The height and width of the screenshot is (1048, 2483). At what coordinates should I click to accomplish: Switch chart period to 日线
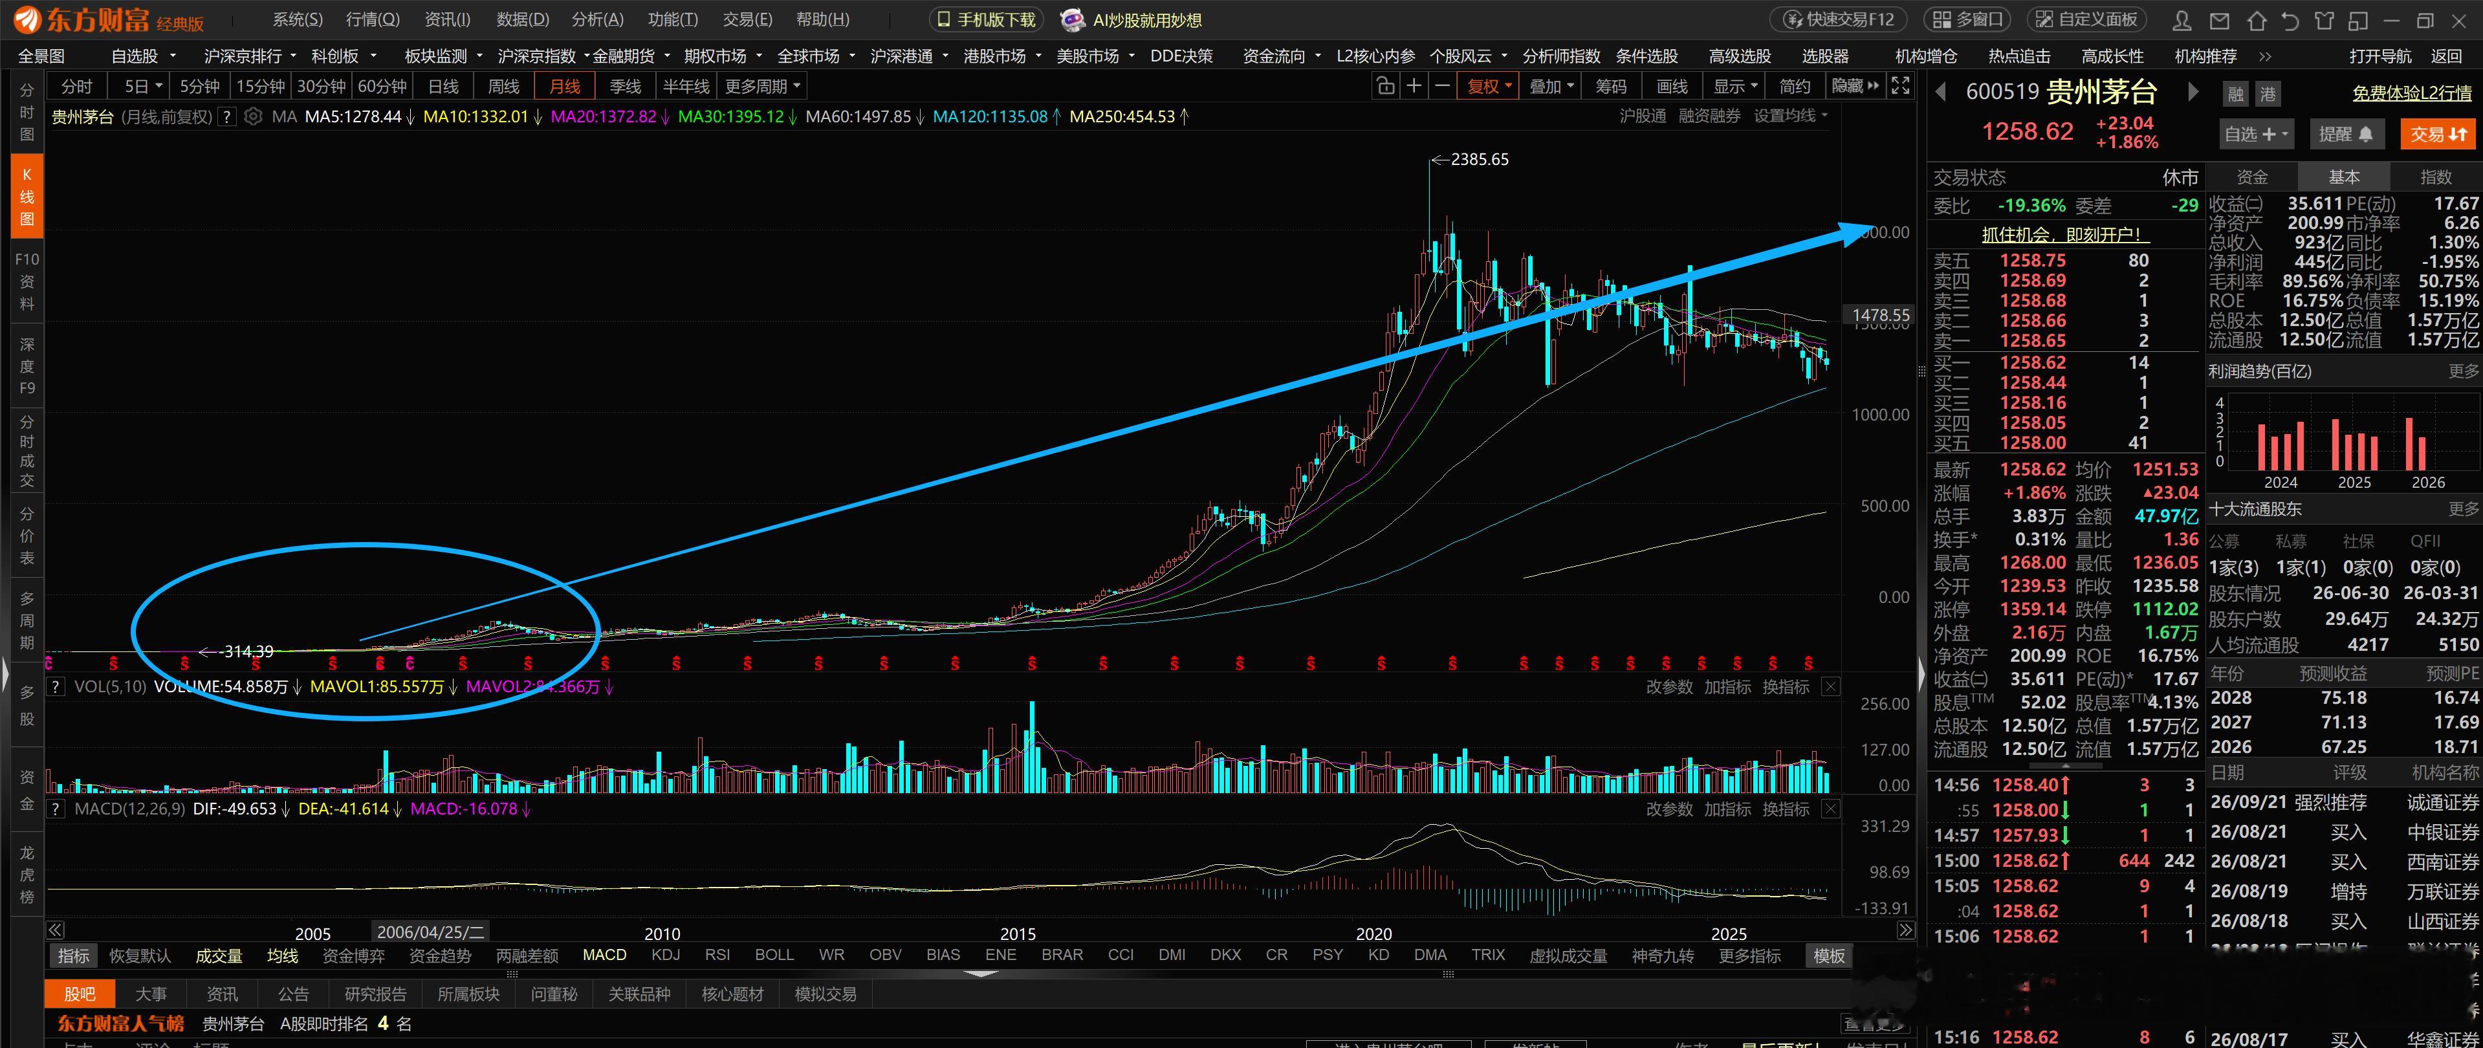tap(443, 87)
